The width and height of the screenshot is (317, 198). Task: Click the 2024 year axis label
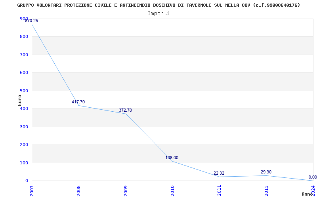pos(313,190)
